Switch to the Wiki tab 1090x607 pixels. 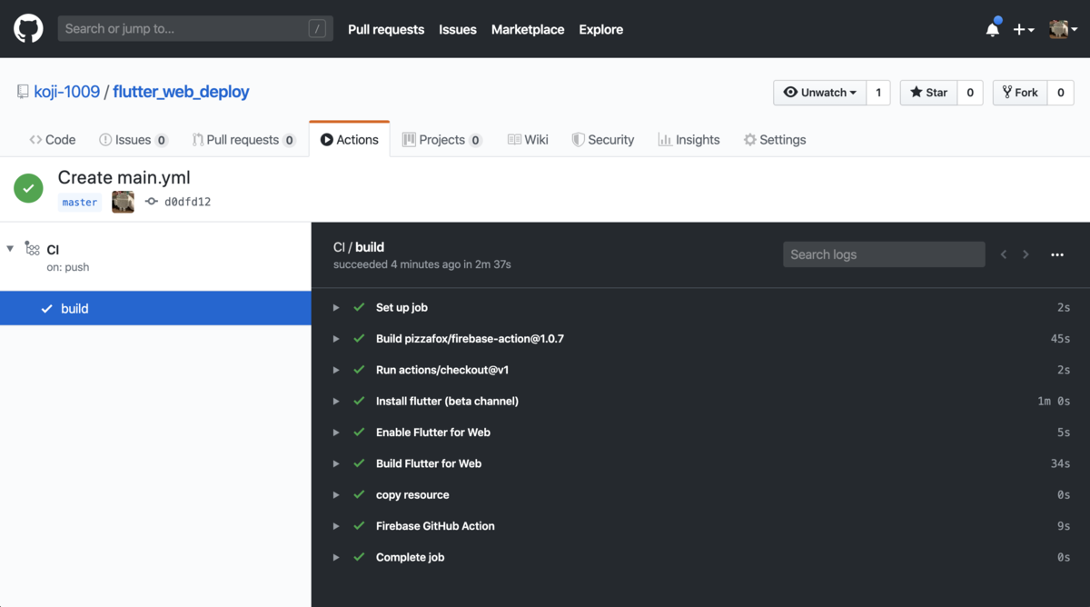pyautogui.click(x=528, y=140)
